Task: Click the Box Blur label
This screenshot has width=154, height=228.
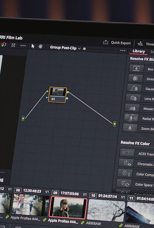Action: (x=150, y=69)
